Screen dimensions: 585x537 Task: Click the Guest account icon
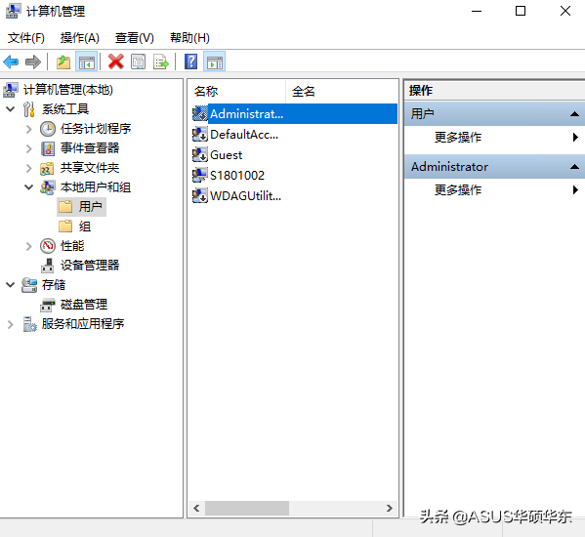pos(199,155)
